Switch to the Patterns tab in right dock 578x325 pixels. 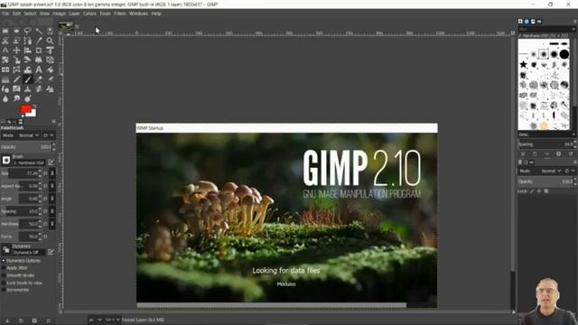(x=527, y=22)
